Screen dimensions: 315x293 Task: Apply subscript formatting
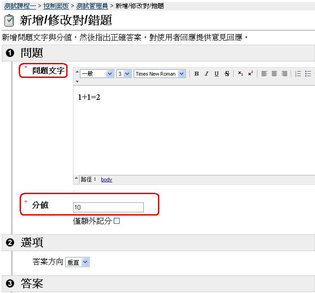[x=241, y=74]
